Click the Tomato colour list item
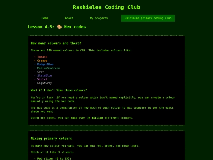213x160 pixels. point(42,57)
